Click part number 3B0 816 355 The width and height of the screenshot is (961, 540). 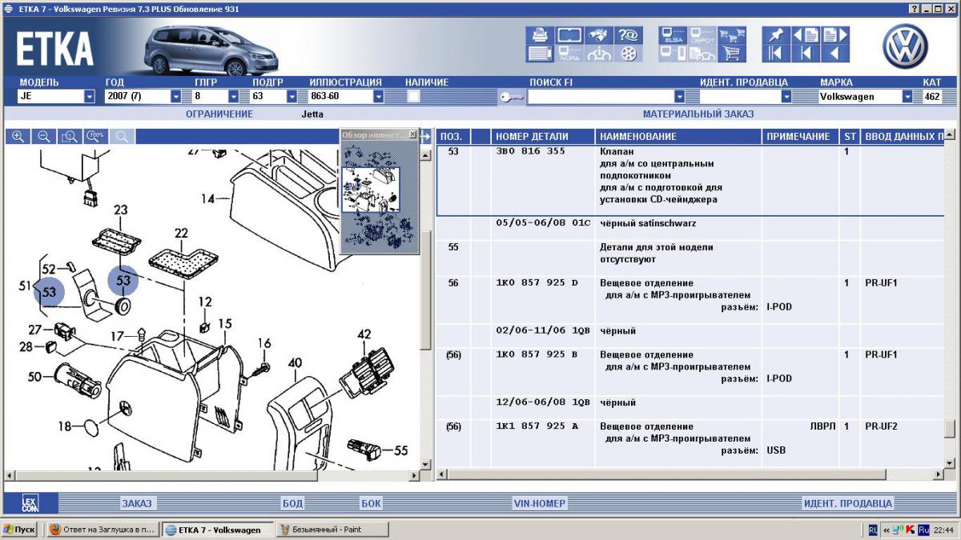point(530,151)
